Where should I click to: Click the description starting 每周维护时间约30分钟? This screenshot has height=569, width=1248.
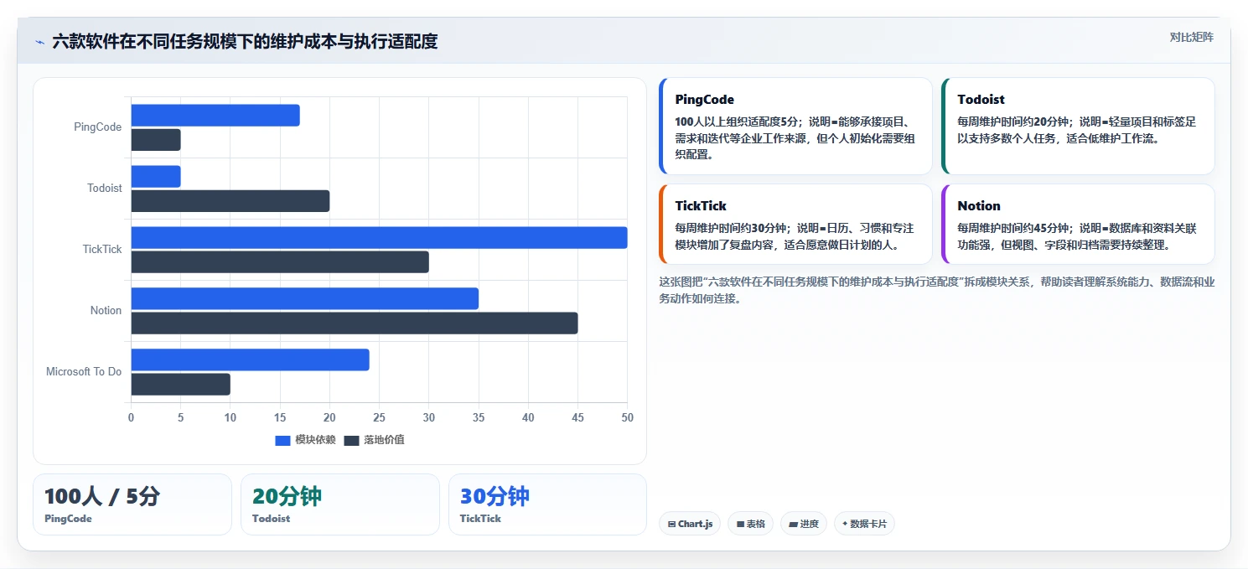(795, 236)
